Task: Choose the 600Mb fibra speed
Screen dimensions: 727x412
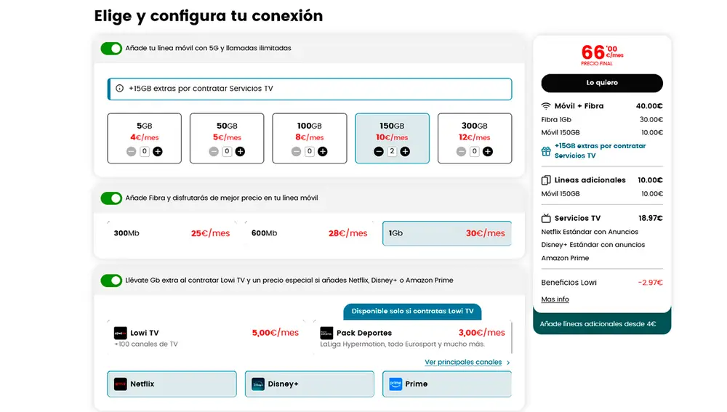Action: coord(309,233)
